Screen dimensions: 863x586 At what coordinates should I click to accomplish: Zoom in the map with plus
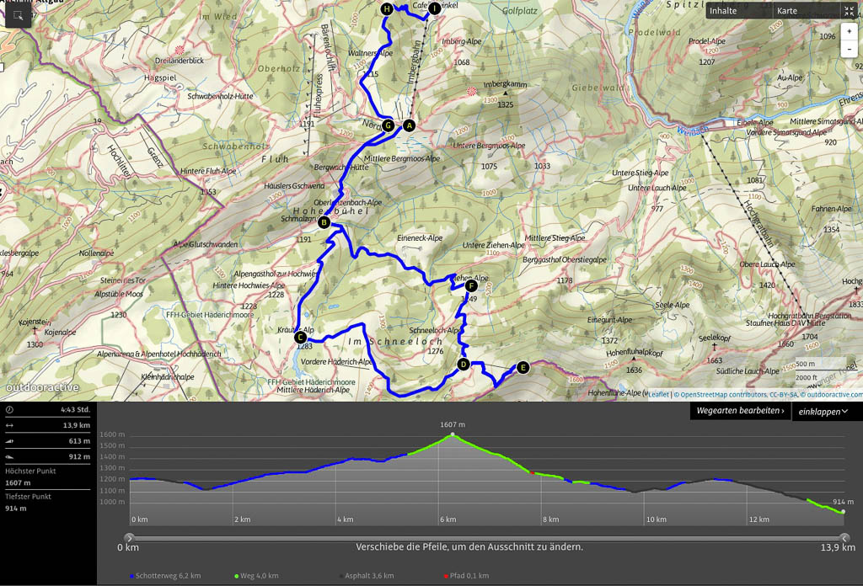point(849,31)
